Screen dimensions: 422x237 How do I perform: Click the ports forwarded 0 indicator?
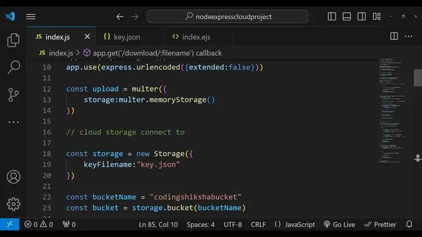[x=69, y=224]
